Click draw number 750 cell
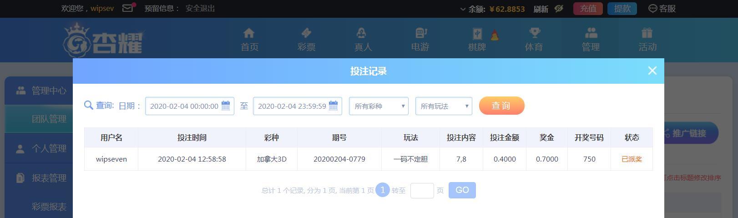Image resolution: width=738 pixels, height=218 pixels. pyautogui.click(x=589, y=159)
